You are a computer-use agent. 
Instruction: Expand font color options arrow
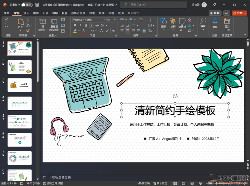coord(87,31)
